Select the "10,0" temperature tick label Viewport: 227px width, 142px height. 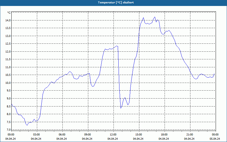[x=8, y=83]
